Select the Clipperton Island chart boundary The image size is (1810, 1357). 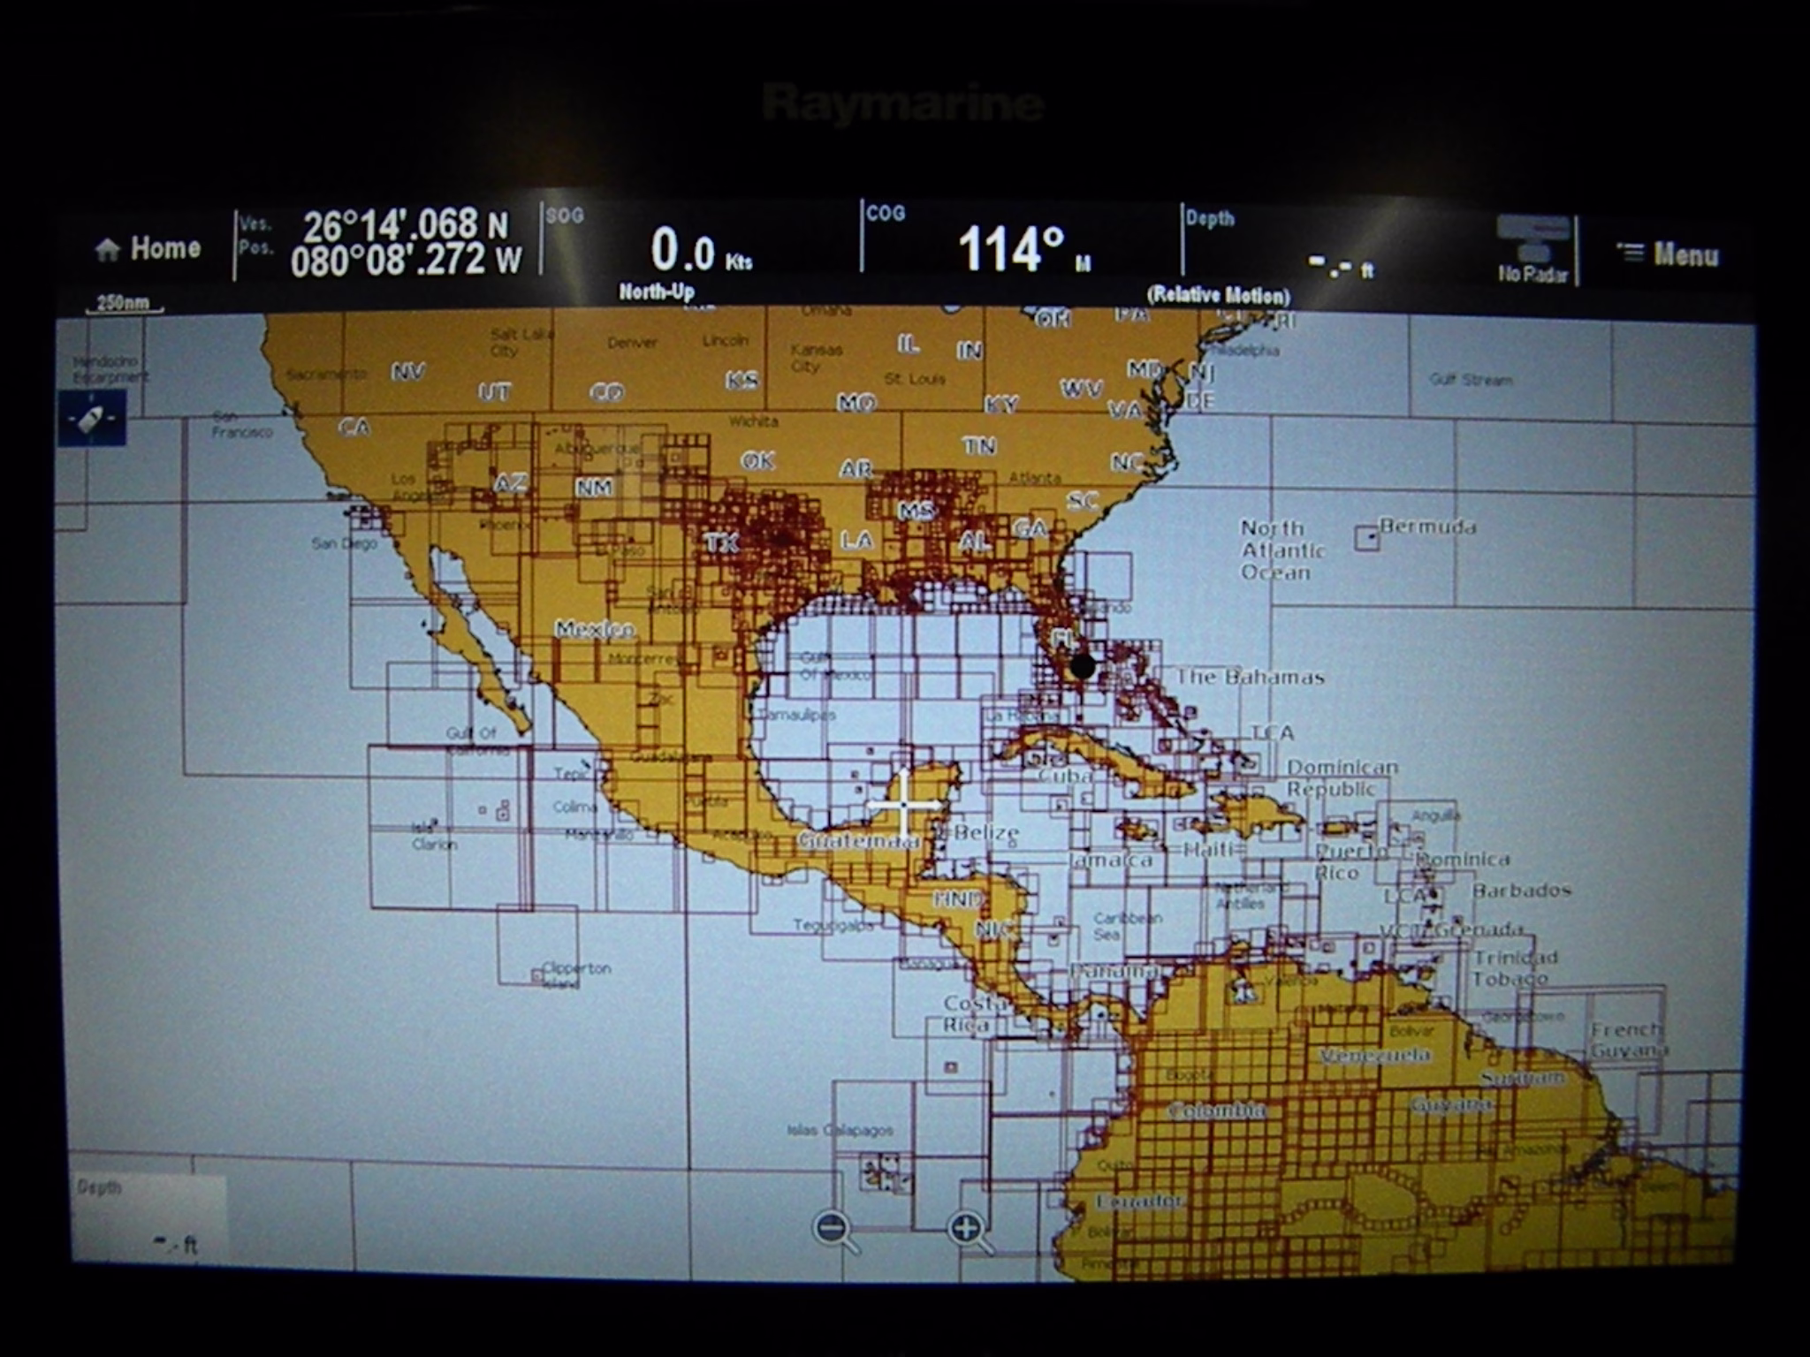pos(537,975)
